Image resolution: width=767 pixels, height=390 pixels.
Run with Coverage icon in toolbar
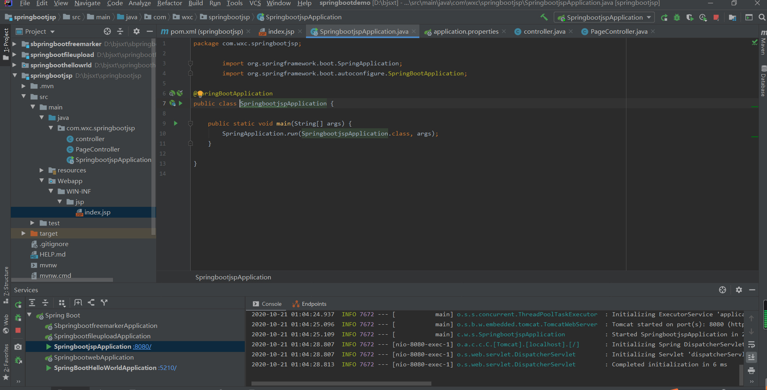[690, 17]
